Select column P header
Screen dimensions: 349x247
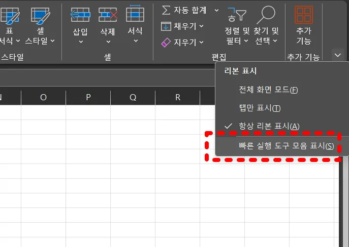tap(88, 97)
